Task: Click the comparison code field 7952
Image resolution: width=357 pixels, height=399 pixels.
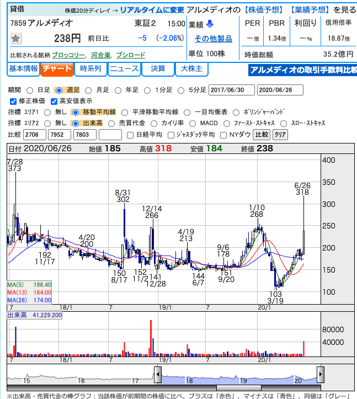Action: (60, 135)
